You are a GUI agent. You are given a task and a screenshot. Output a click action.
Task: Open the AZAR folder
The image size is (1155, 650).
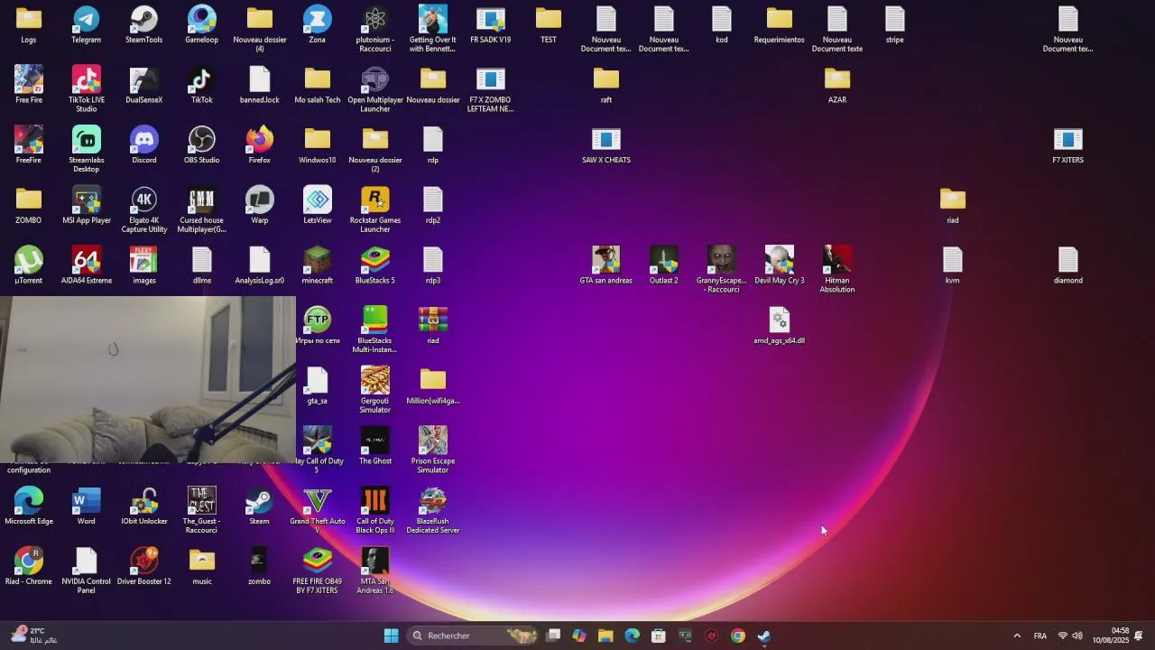point(837,85)
